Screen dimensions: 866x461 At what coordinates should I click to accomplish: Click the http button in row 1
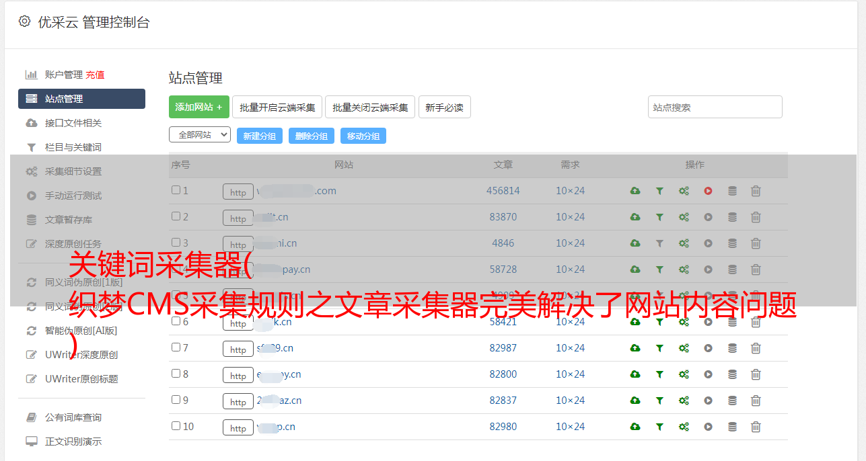[238, 192]
